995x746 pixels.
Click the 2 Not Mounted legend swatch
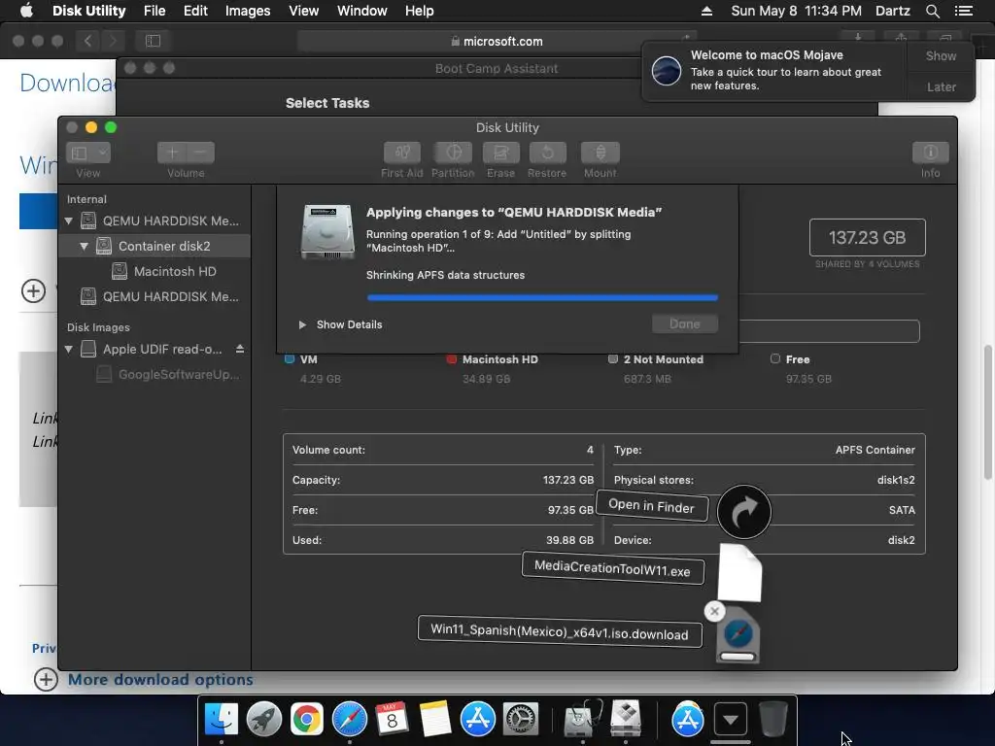click(x=613, y=359)
